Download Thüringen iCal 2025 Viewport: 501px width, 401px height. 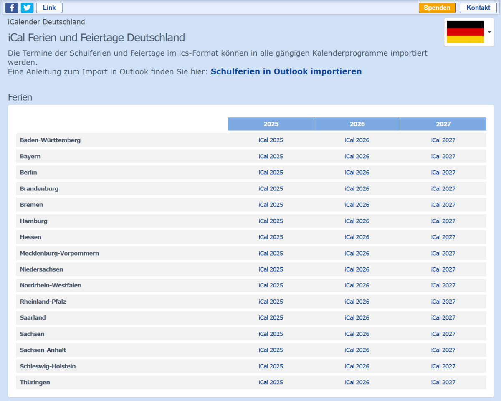click(x=271, y=383)
